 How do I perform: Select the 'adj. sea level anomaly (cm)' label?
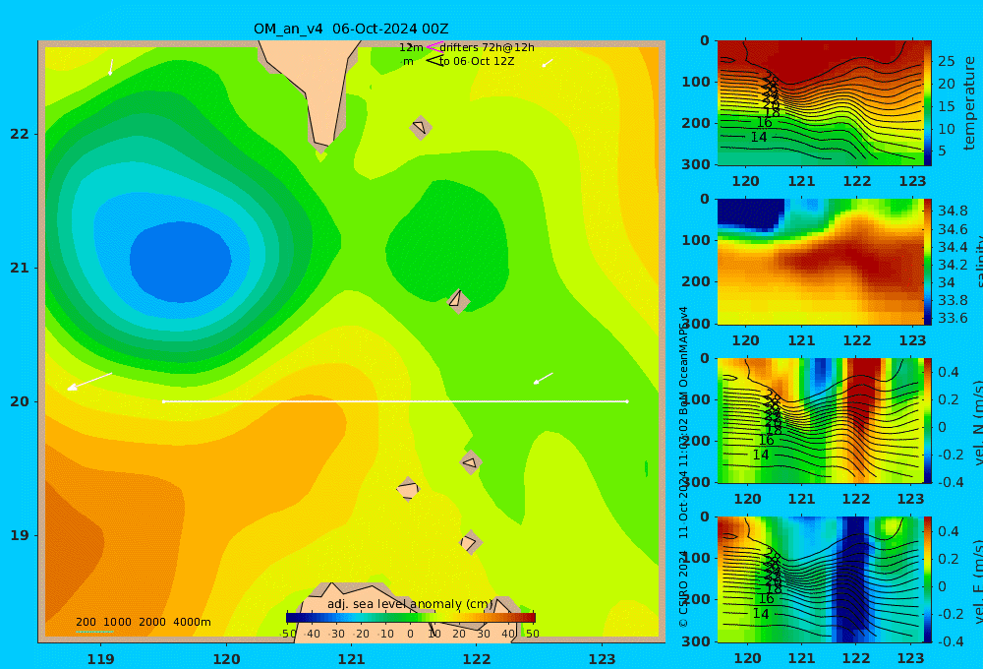click(x=410, y=604)
